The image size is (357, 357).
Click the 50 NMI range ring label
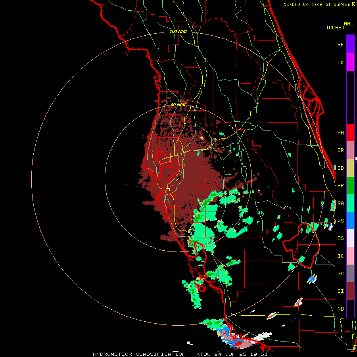(x=178, y=105)
